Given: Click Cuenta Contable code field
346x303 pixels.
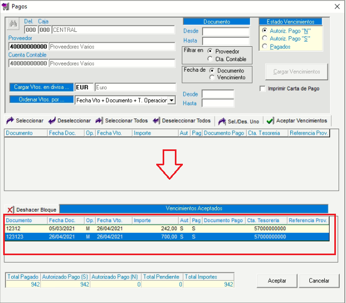Looking at the screenshot, I should (x=28, y=63).
